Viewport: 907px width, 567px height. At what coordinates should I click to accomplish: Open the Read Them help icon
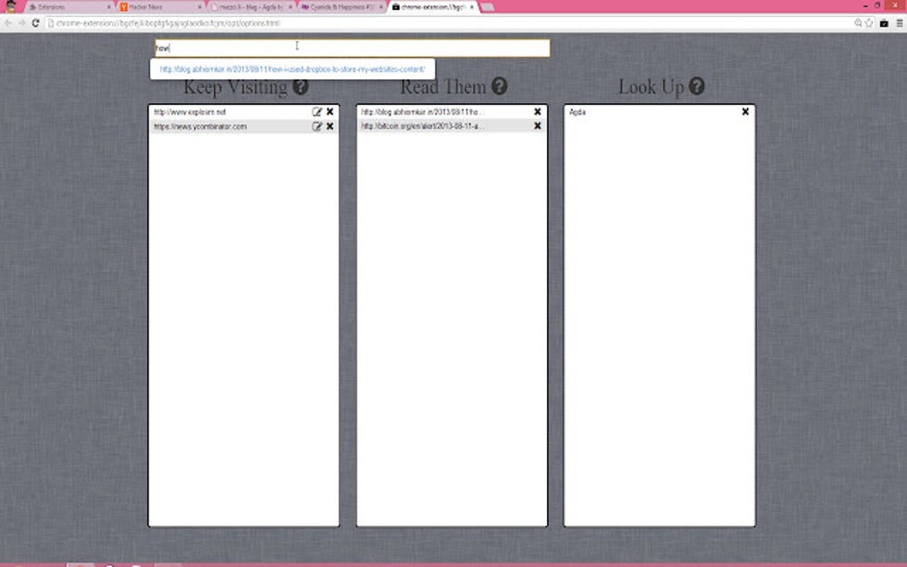tap(499, 86)
